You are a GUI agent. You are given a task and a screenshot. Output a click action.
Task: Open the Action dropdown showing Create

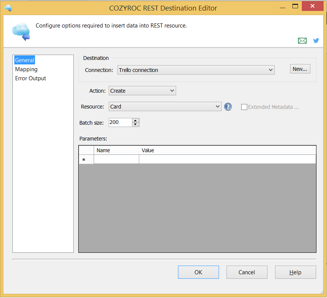(x=142, y=91)
